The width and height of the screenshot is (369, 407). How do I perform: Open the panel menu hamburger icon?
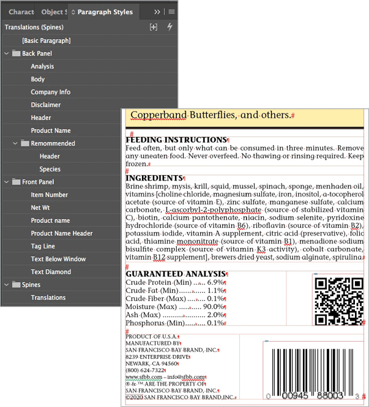pos(171,12)
